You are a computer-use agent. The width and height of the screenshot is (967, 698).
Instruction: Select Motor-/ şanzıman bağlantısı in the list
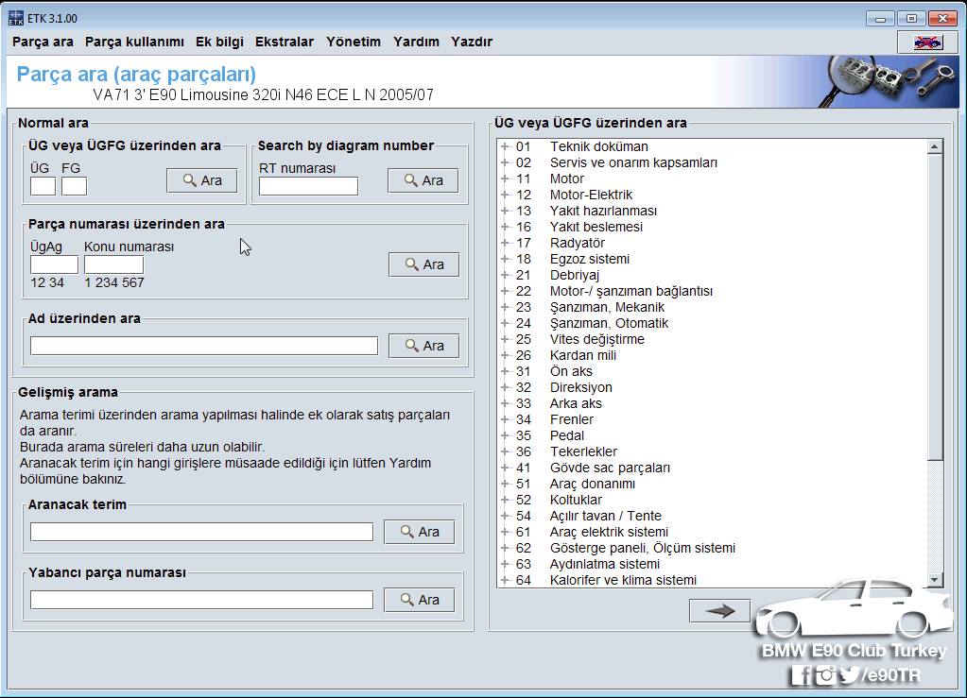click(x=630, y=291)
